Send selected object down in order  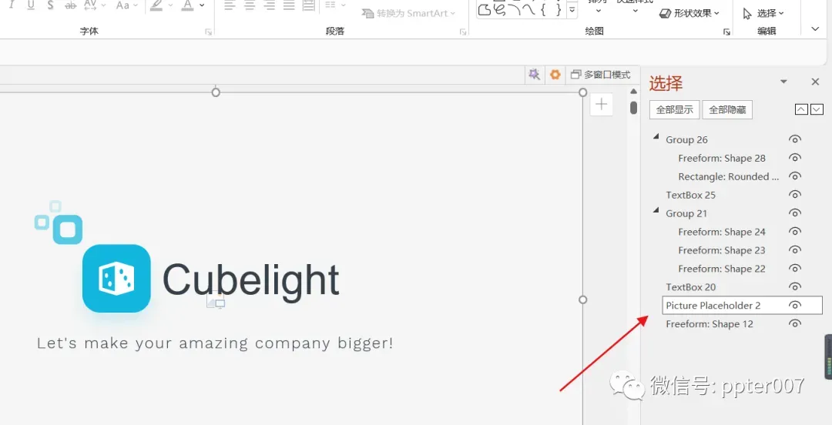click(817, 109)
